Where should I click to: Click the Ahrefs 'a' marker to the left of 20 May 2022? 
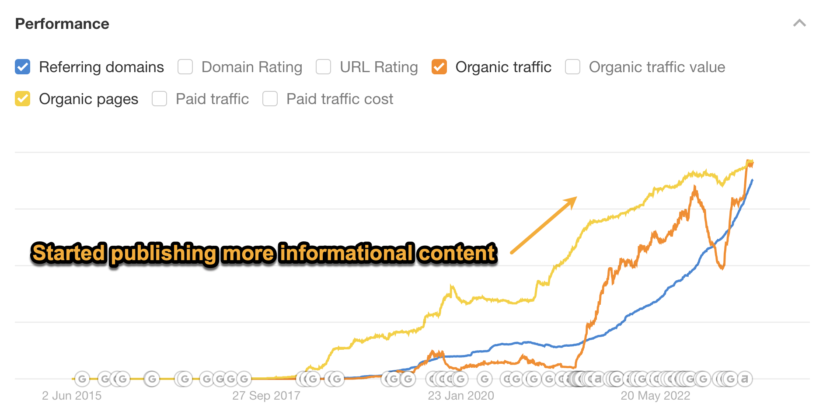[598, 379]
